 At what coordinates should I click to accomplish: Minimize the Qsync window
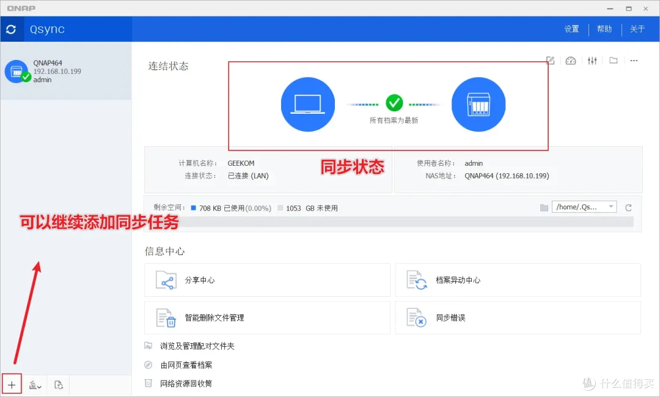click(x=610, y=9)
